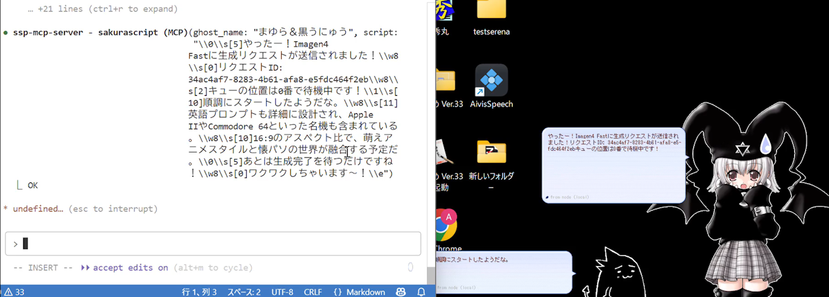Open Copilot status icon in status bar

pos(402,292)
